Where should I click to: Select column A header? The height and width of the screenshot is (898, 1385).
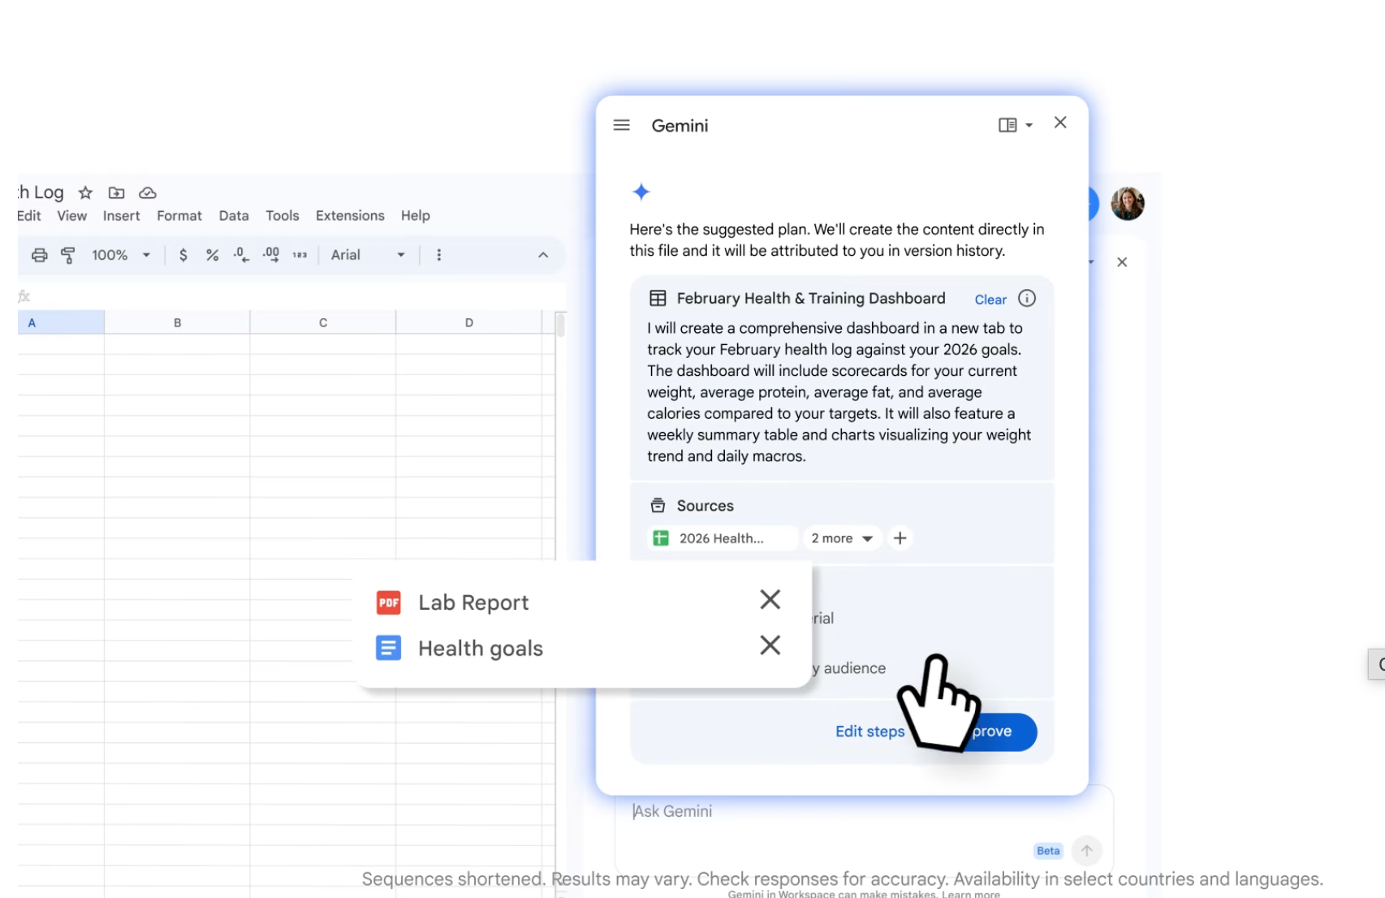[x=61, y=322]
